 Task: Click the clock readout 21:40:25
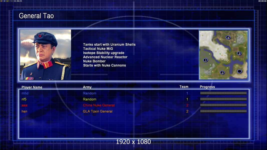(18, 1)
